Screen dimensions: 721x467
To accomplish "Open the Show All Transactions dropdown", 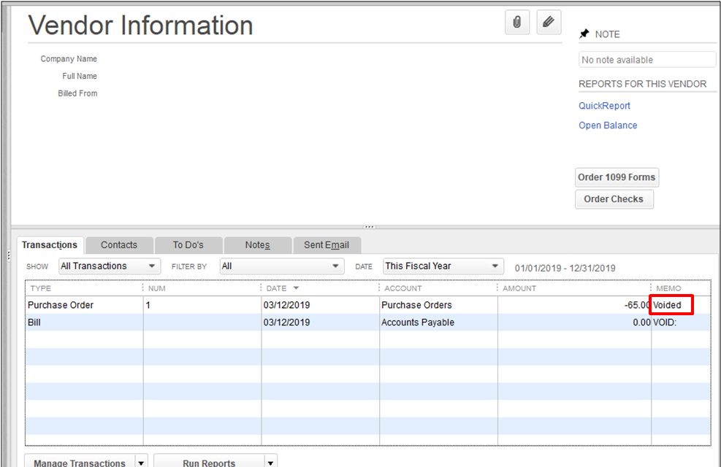I will [110, 266].
